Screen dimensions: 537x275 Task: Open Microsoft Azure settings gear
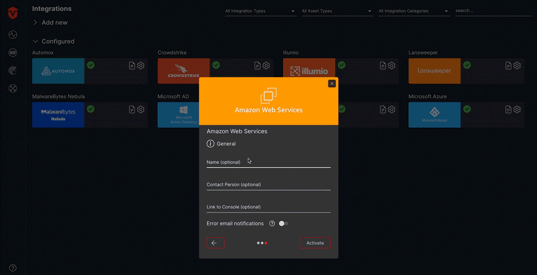[517, 109]
